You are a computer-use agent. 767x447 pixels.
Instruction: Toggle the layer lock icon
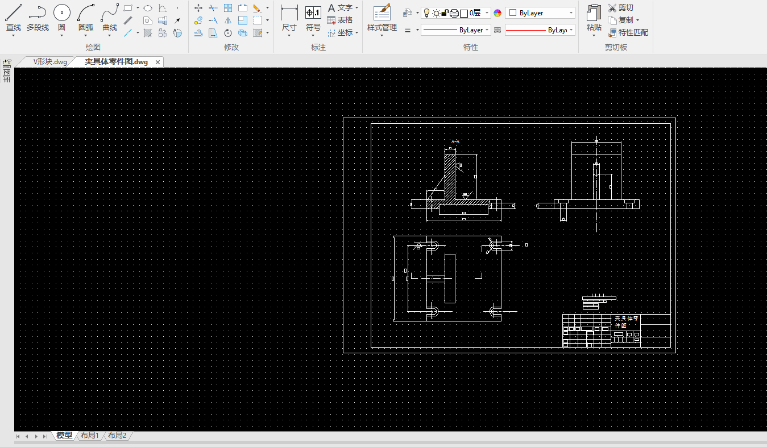pyautogui.click(x=445, y=13)
